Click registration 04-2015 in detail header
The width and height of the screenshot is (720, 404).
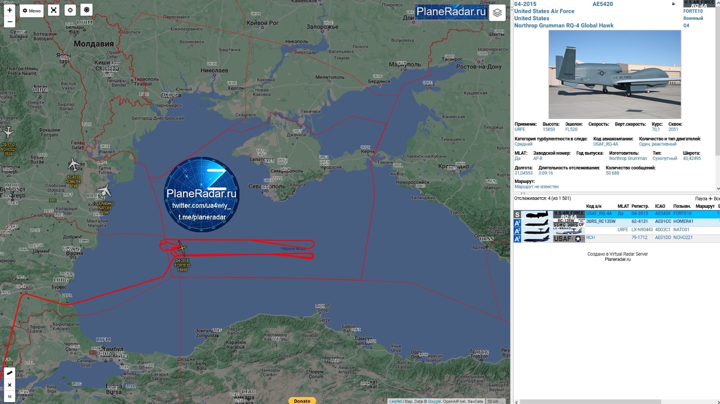click(x=525, y=4)
